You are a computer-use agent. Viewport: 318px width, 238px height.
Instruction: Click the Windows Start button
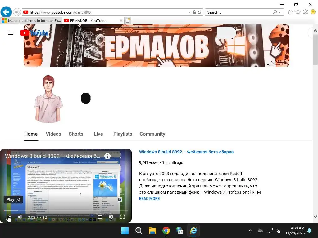click(125, 231)
